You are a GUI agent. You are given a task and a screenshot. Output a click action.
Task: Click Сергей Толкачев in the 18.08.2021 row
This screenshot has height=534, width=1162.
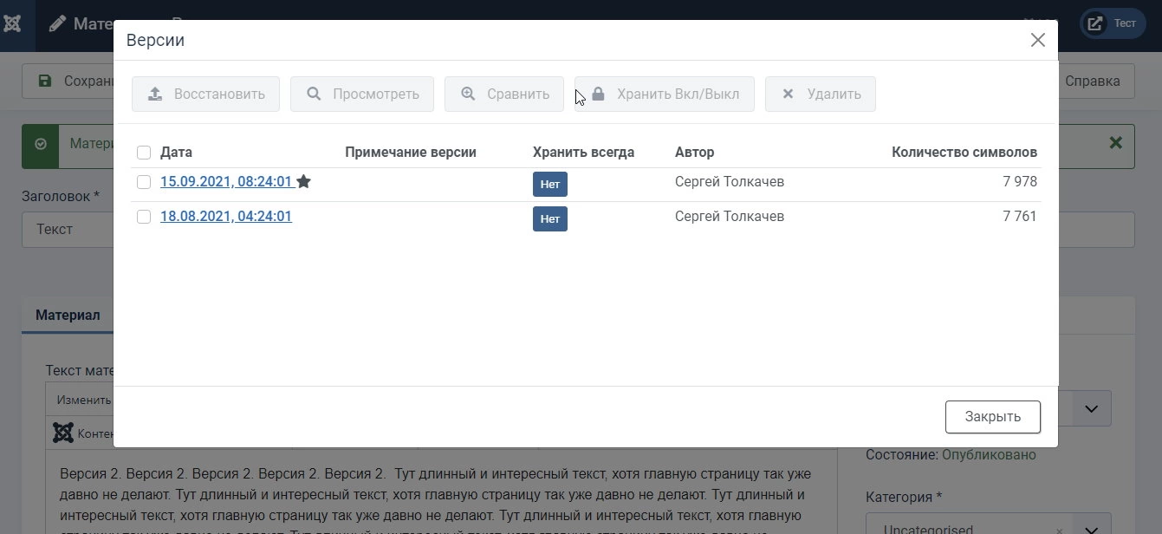(730, 217)
